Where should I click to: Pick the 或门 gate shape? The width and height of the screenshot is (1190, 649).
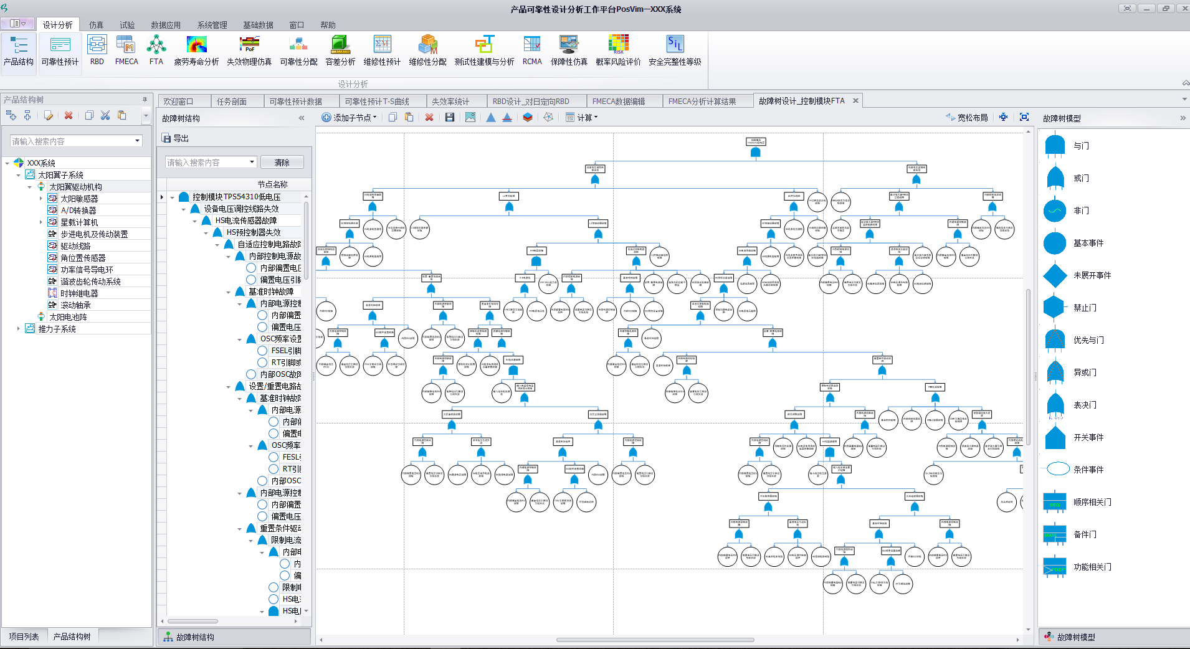click(x=1055, y=178)
